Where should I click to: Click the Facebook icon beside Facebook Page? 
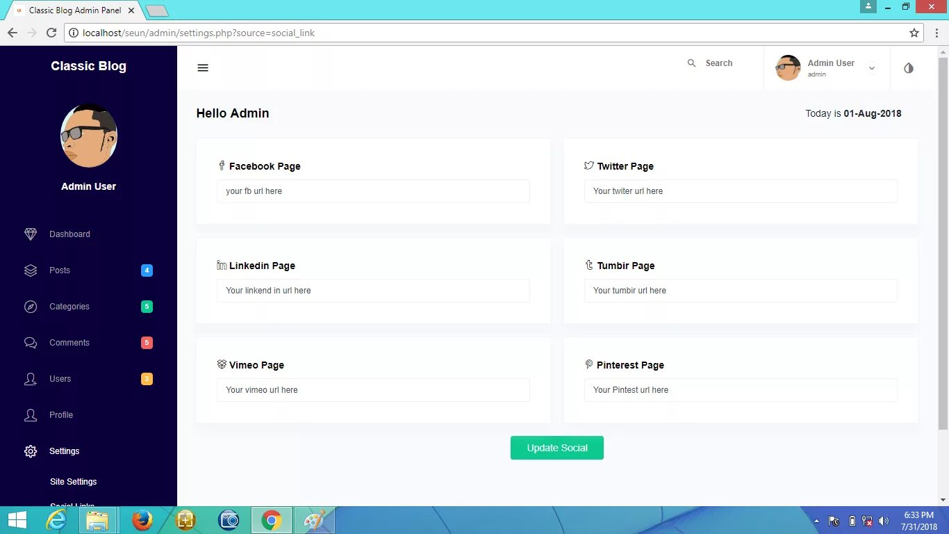pyautogui.click(x=222, y=165)
